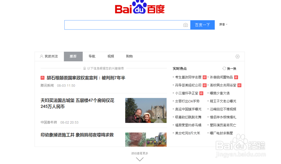The width and height of the screenshot is (281, 164).
Task: Click the French castle article thumbnail
Action: pyautogui.click(x=146, y=110)
